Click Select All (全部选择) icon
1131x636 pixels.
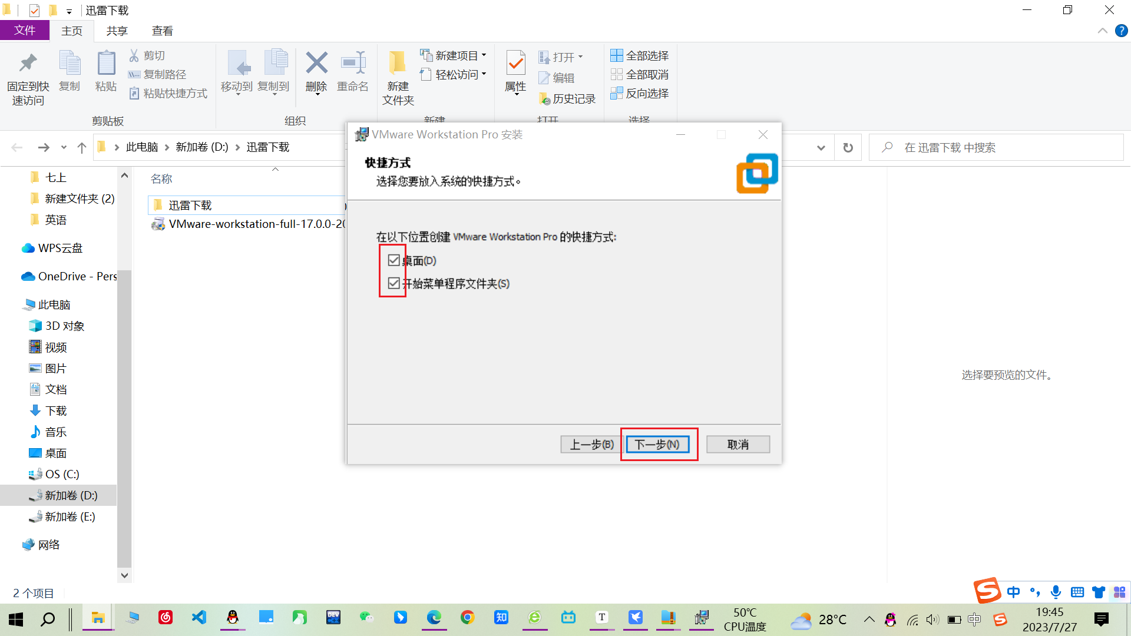coord(616,55)
